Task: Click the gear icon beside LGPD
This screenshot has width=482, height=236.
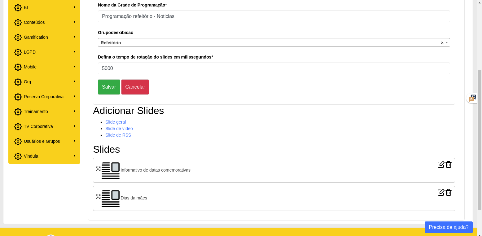Action: 18,52
